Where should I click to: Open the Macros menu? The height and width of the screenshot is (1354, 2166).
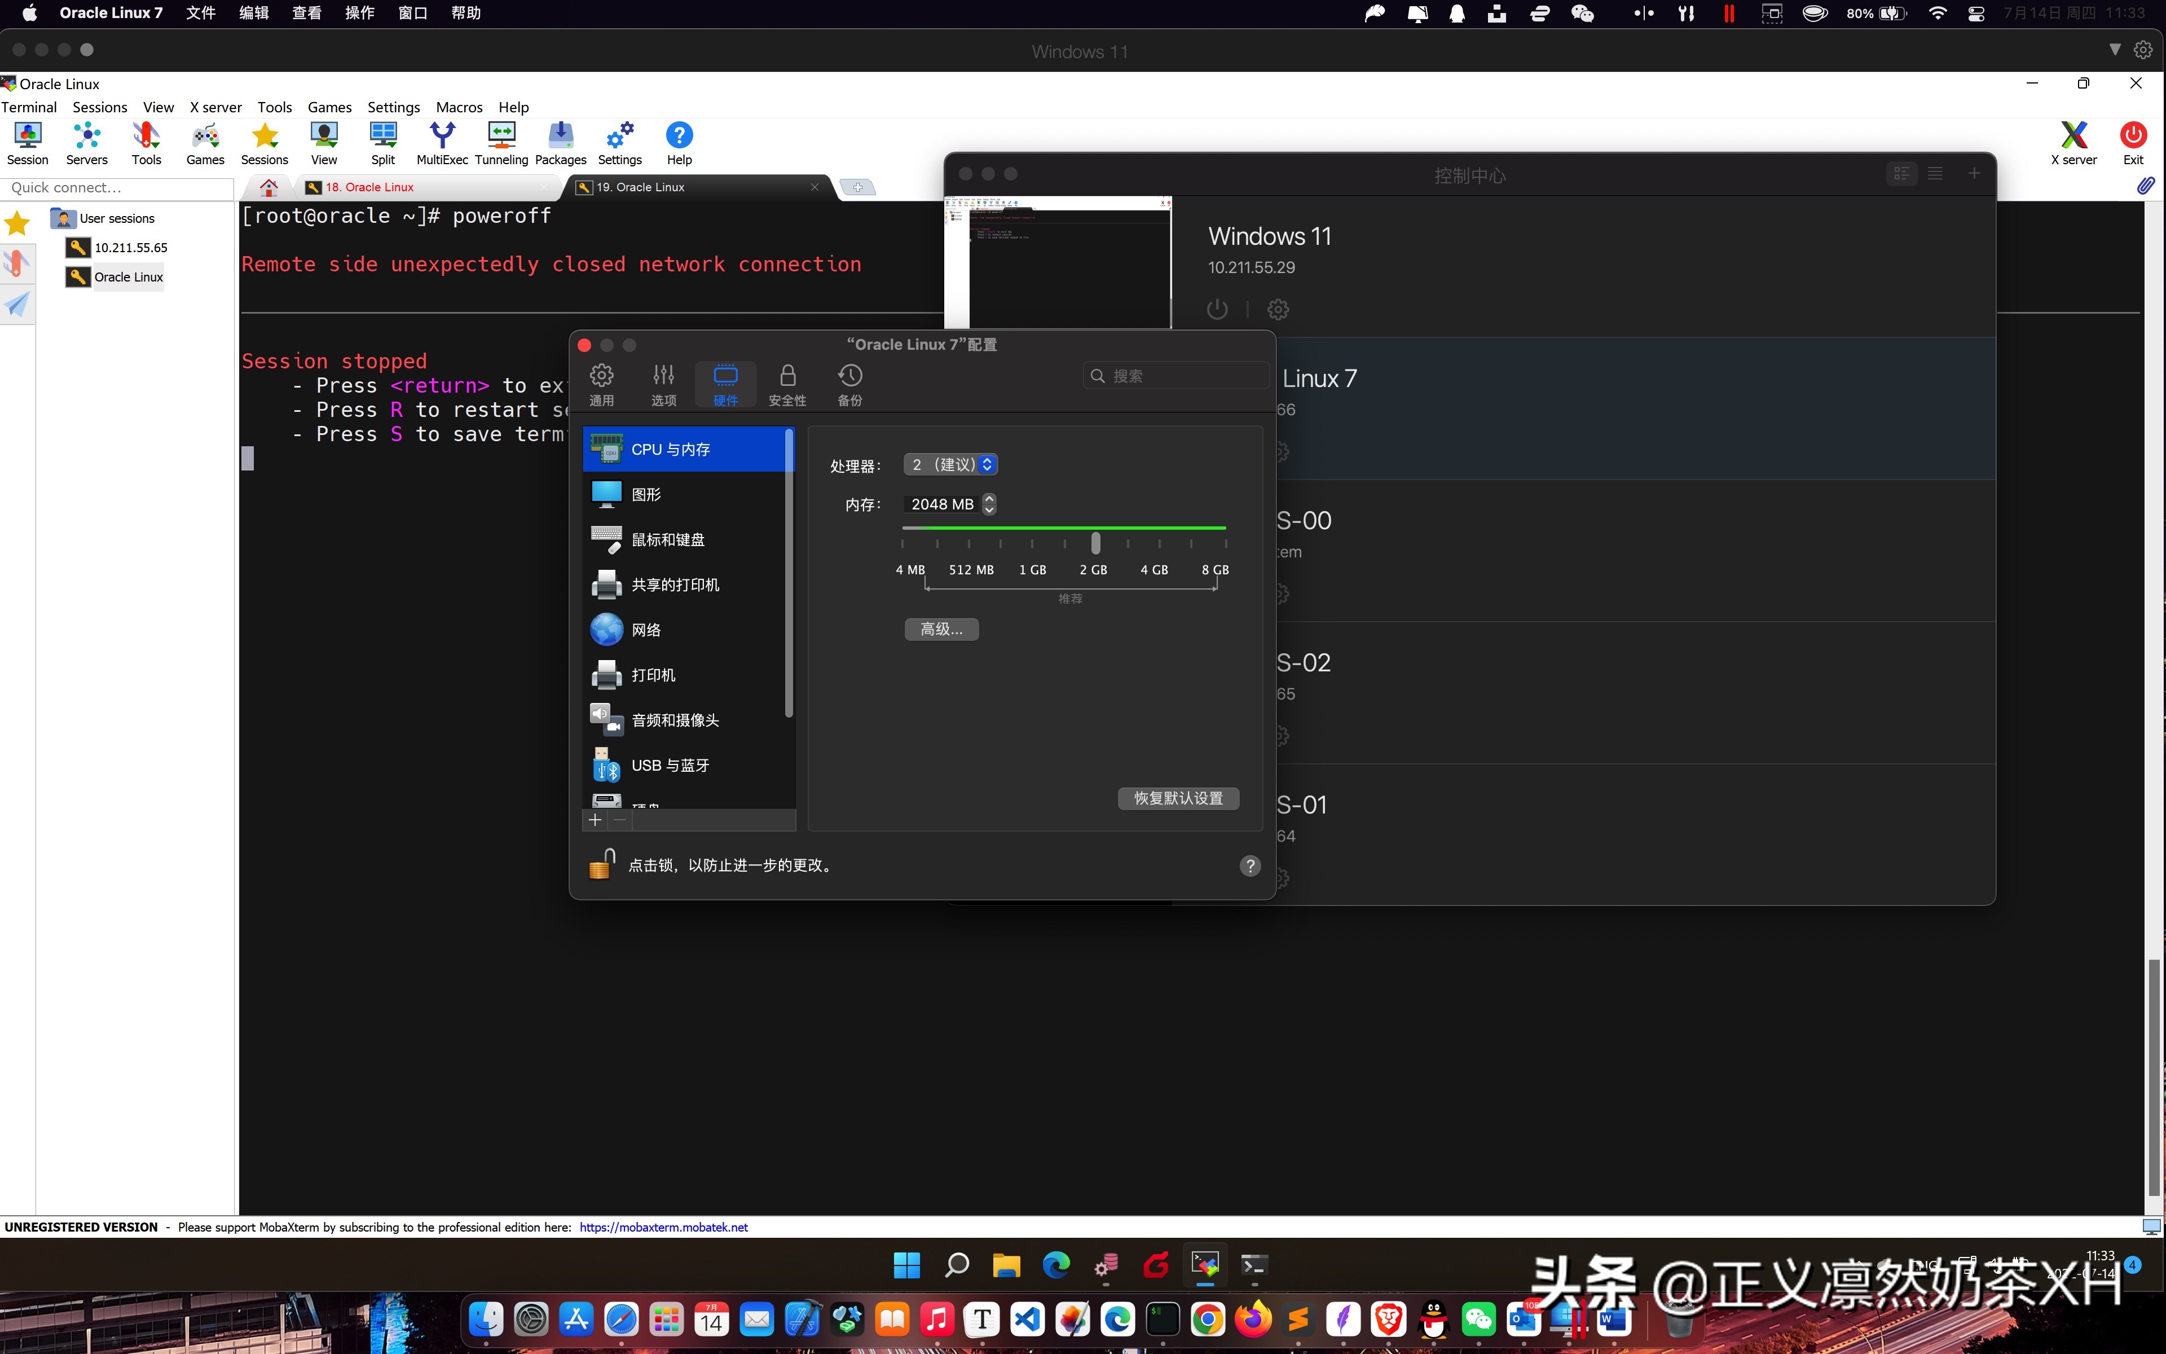pos(458,107)
